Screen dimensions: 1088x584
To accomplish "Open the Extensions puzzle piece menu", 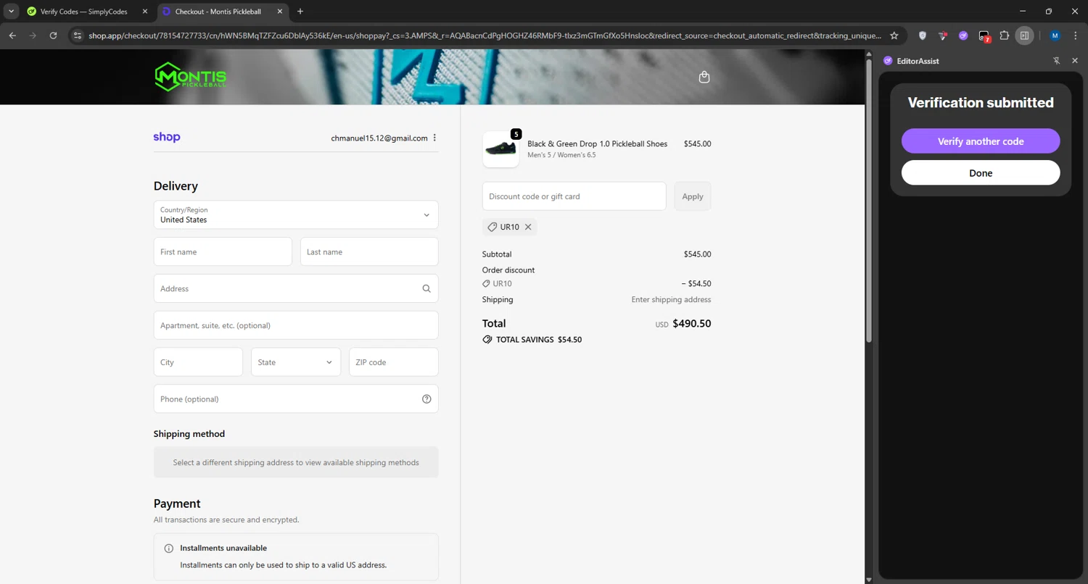I will click(x=1005, y=36).
